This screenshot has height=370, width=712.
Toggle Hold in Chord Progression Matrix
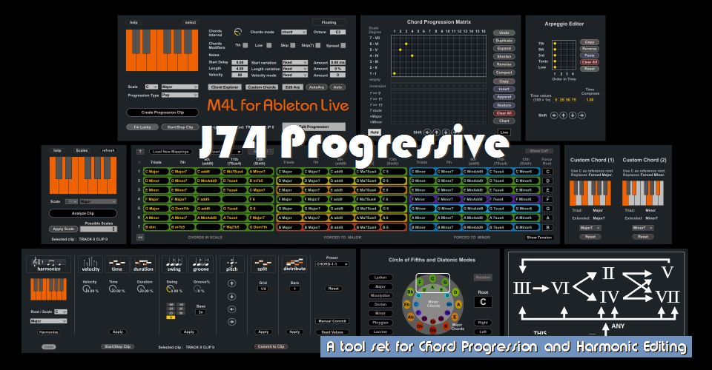[374, 132]
